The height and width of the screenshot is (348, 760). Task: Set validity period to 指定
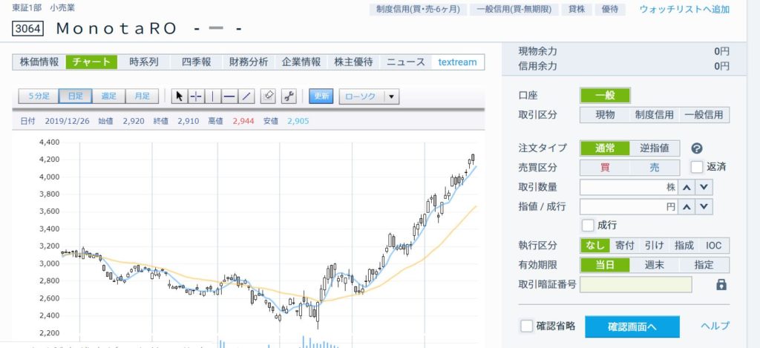click(704, 265)
